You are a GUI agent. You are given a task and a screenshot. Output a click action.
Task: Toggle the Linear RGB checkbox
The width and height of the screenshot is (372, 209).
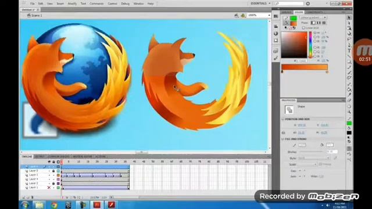[303, 28]
